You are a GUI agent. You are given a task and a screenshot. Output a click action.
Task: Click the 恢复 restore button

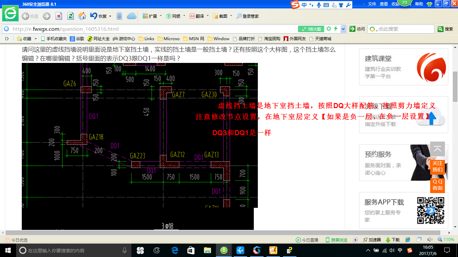click(x=98, y=16)
